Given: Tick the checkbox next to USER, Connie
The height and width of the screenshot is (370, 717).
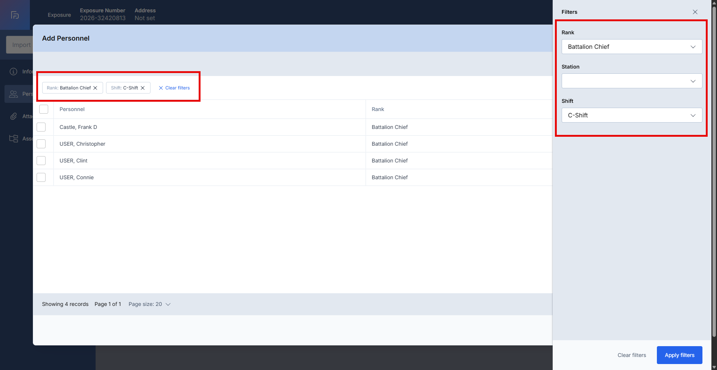Looking at the screenshot, I should tap(41, 177).
